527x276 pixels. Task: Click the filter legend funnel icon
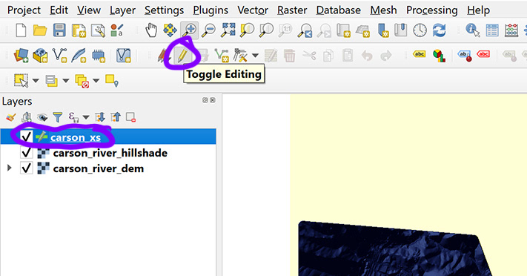[x=58, y=117]
